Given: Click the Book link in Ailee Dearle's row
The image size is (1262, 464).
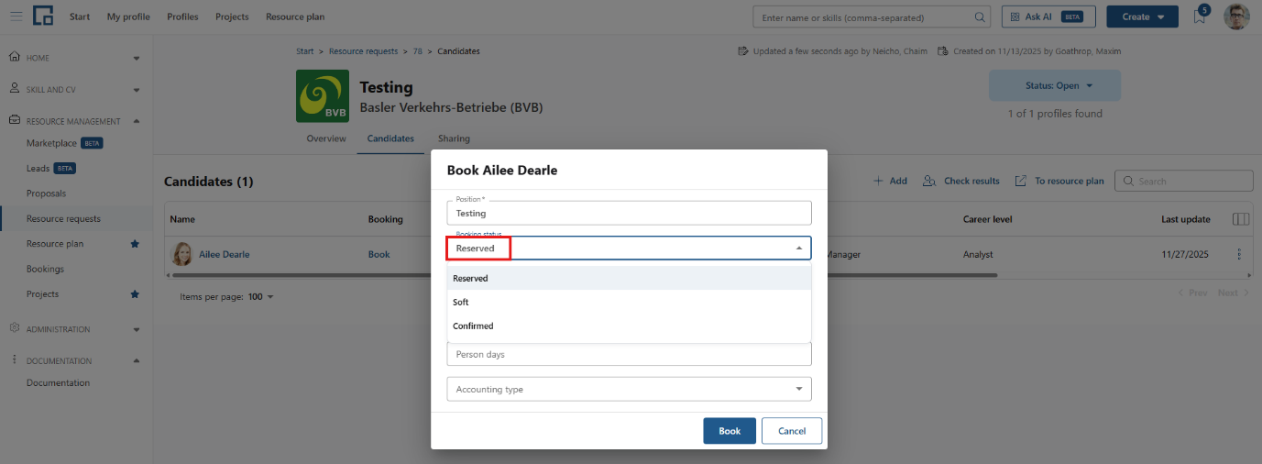Looking at the screenshot, I should click(379, 254).
